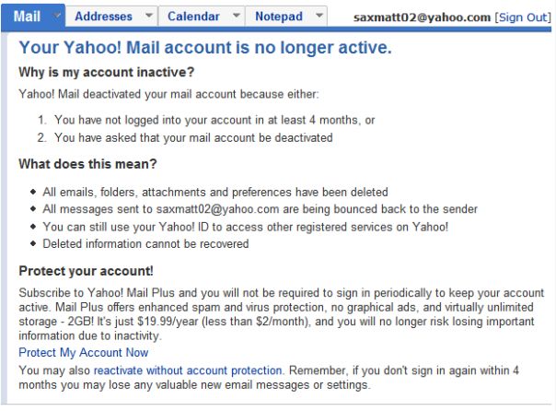
Task: Click the emails and folders deleted bullet
Action: pos(215,192)
